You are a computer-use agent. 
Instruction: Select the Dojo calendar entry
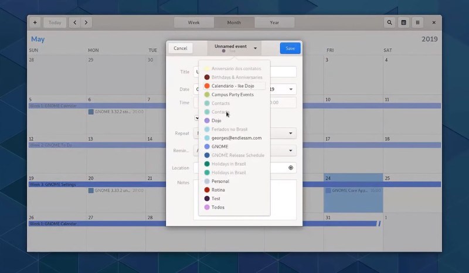234,121
